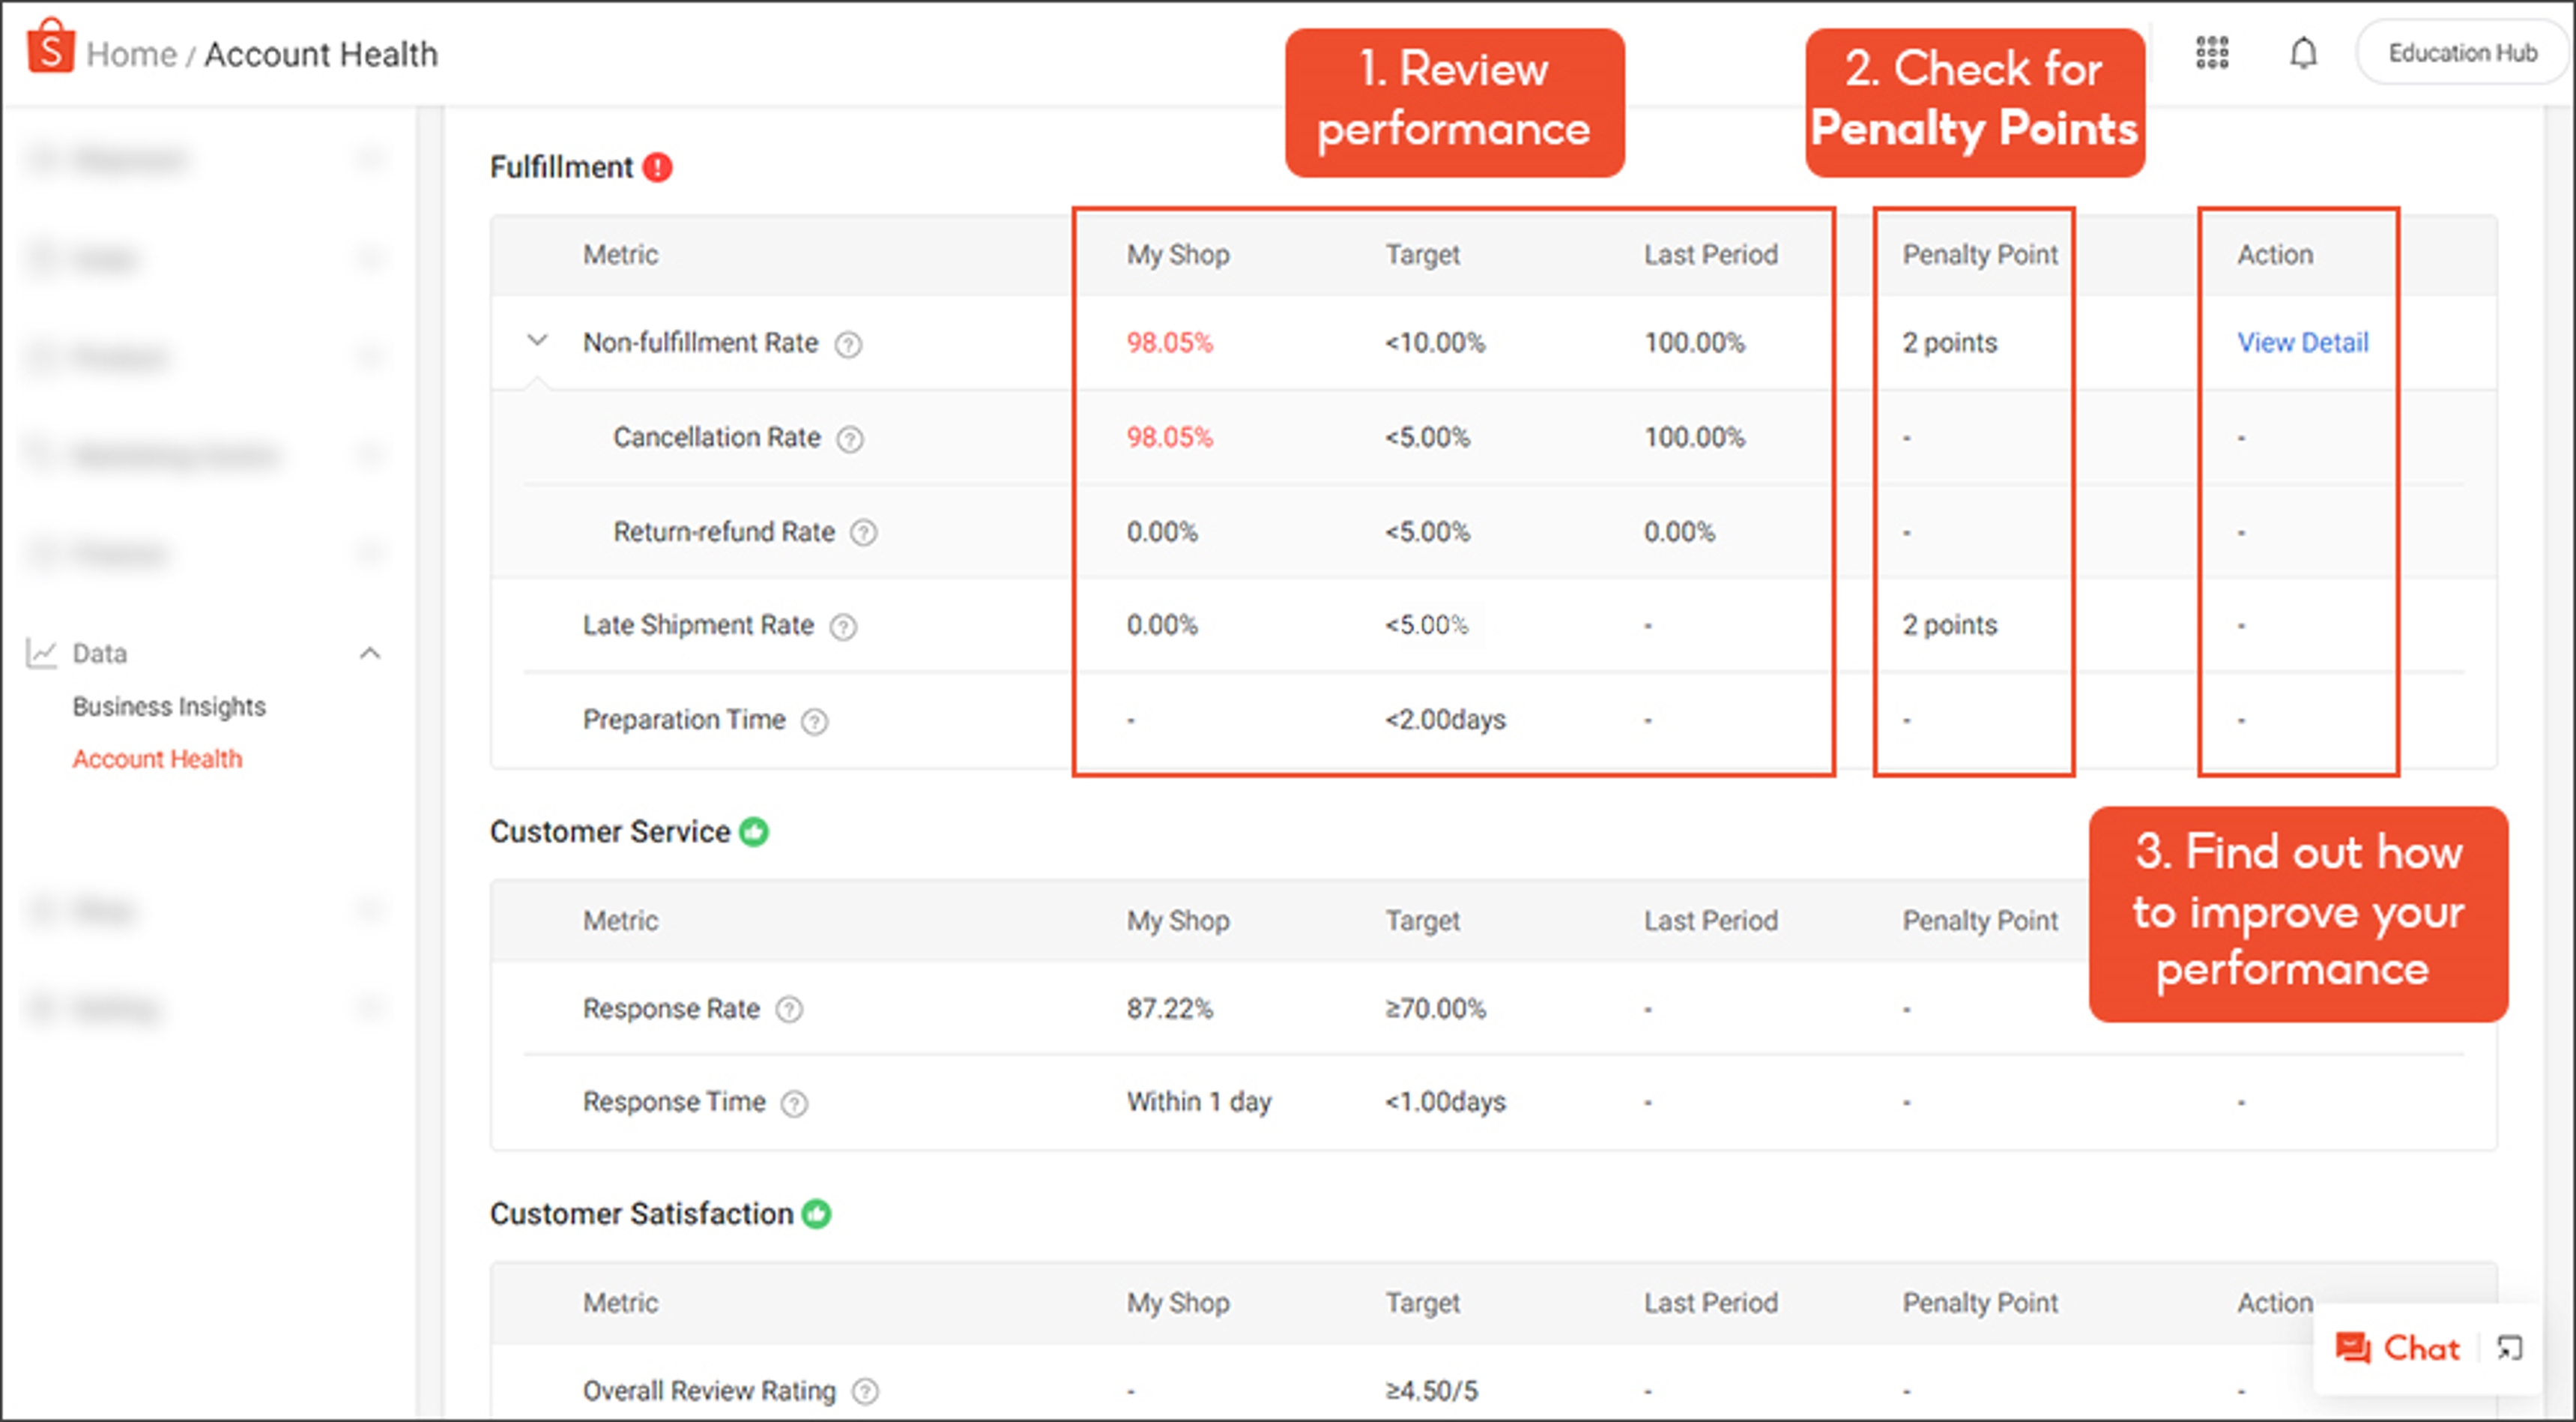Click the ≥4.50/5 target value

pyautogui.click(x=1431, y=1390)
